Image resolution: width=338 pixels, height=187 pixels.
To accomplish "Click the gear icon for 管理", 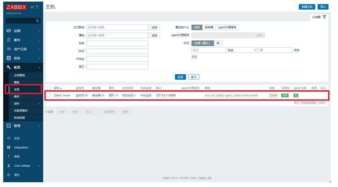I will pos(9,126).
